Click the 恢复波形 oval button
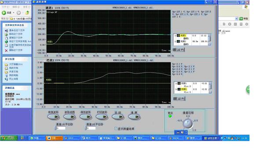Image resolution: width=264 pixels, height=165 pixels. [x=53, y=117]
